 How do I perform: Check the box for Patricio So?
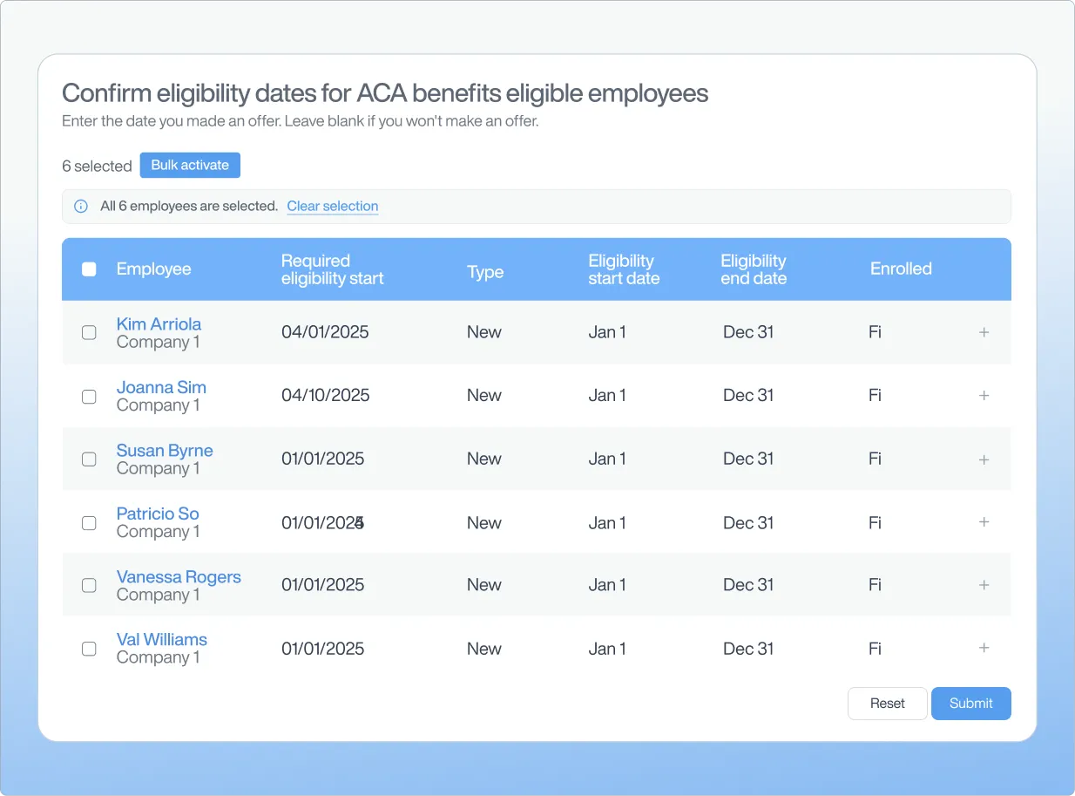89,523
